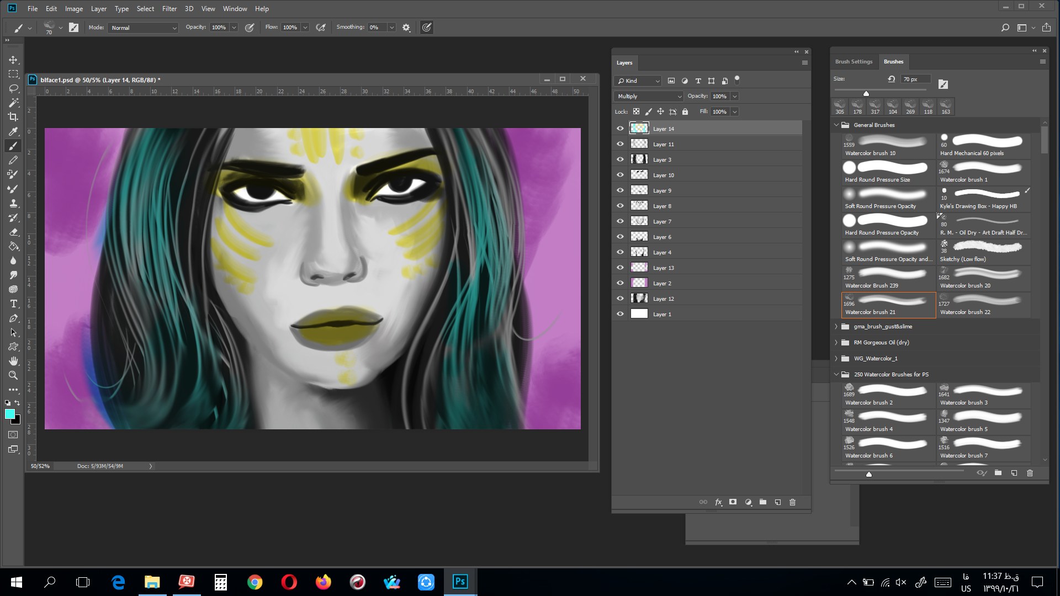1060x596 pixels.
Task: Click the brush Size slider handle
Action: click(866, 93)
